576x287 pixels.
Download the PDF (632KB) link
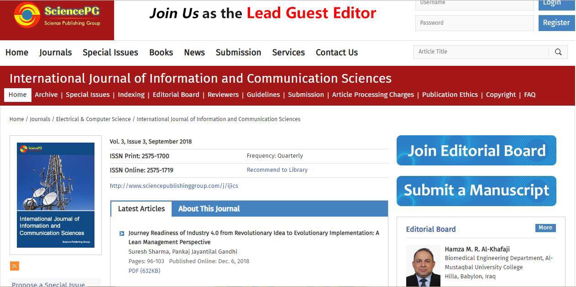(x=144, y=271)
